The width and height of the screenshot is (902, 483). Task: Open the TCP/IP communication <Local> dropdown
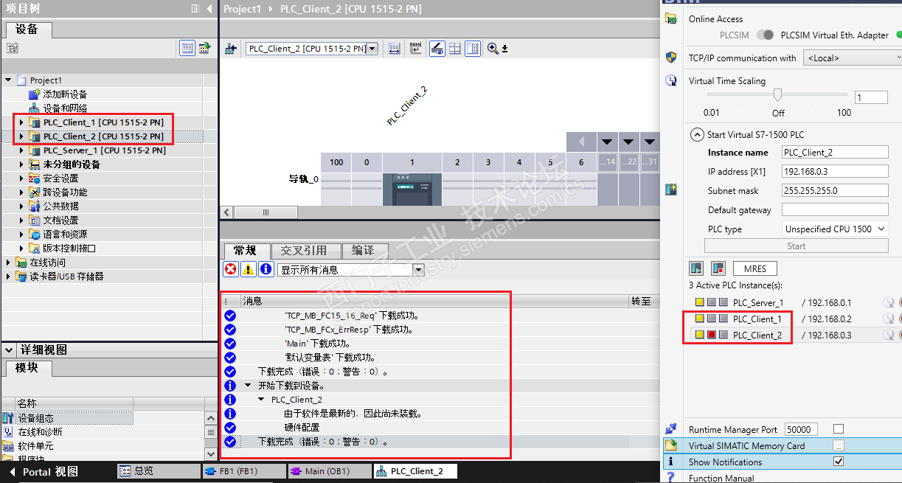(x=853, y=58)
